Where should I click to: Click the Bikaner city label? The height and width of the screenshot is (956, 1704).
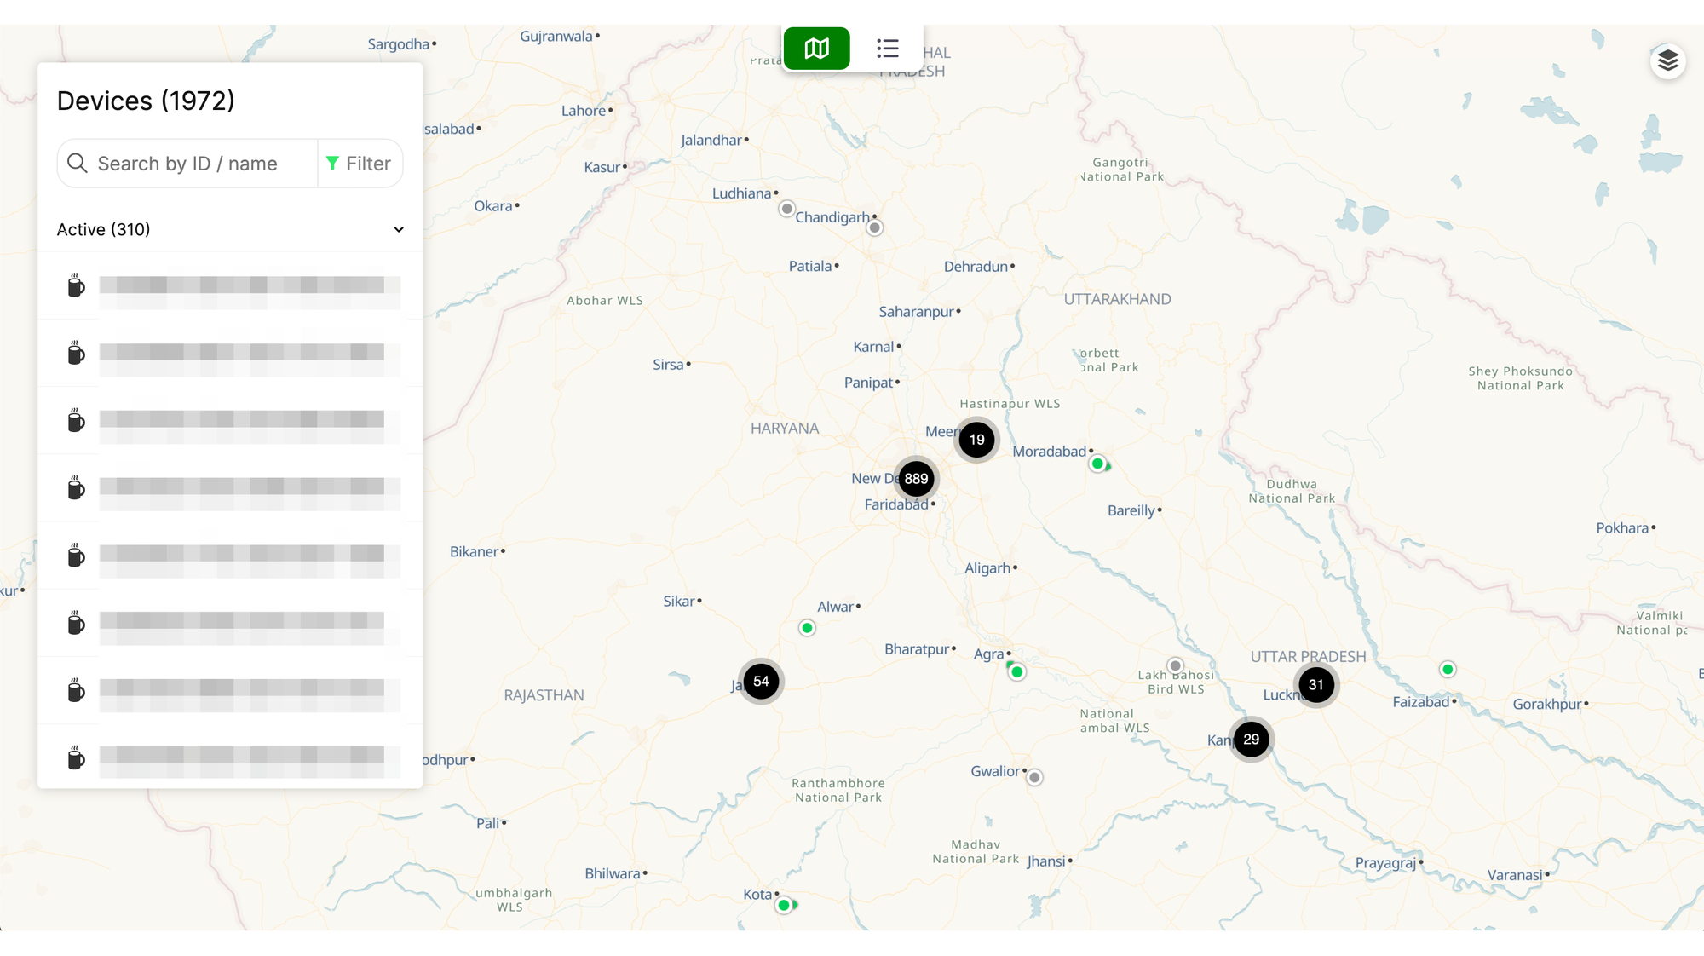(475, 551)
